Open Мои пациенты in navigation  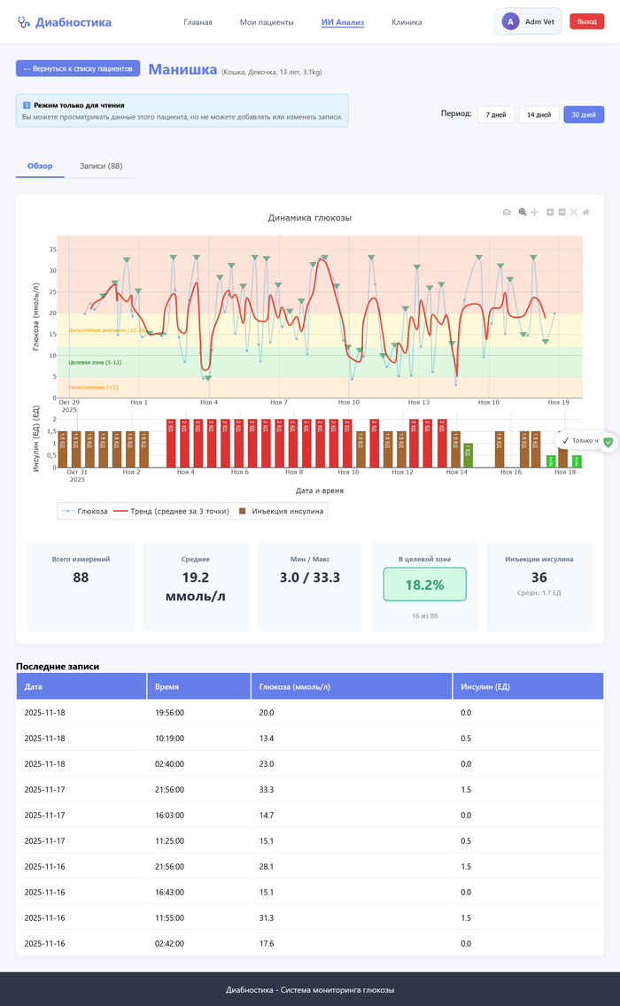[x=267, y=22]
